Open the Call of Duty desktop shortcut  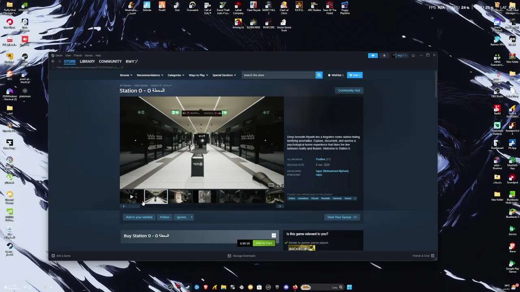208,8
